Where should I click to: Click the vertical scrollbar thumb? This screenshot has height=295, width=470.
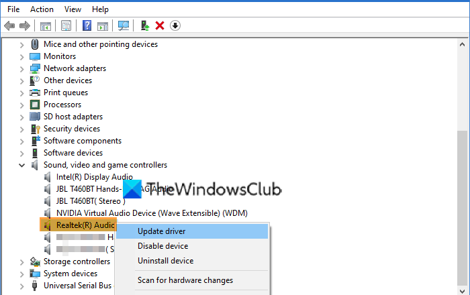point(462,208)
